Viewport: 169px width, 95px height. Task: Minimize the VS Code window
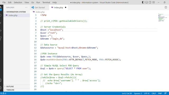tap(158, 2)
